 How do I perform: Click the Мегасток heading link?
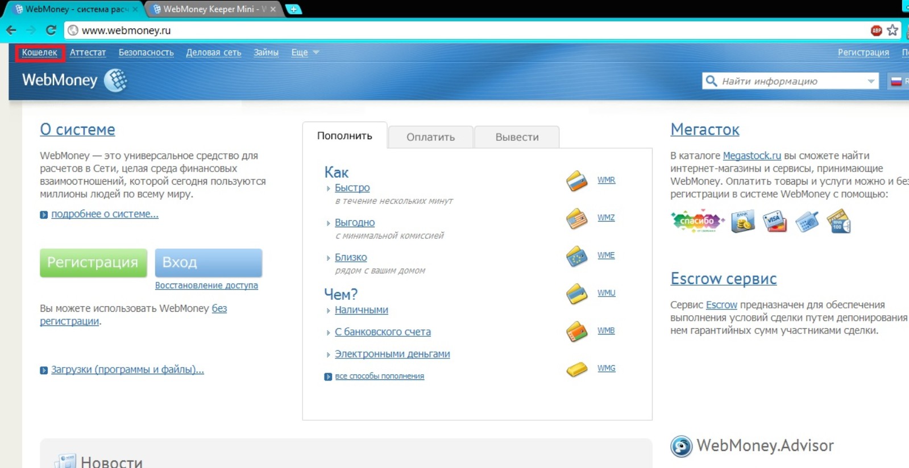coord(705,129)
